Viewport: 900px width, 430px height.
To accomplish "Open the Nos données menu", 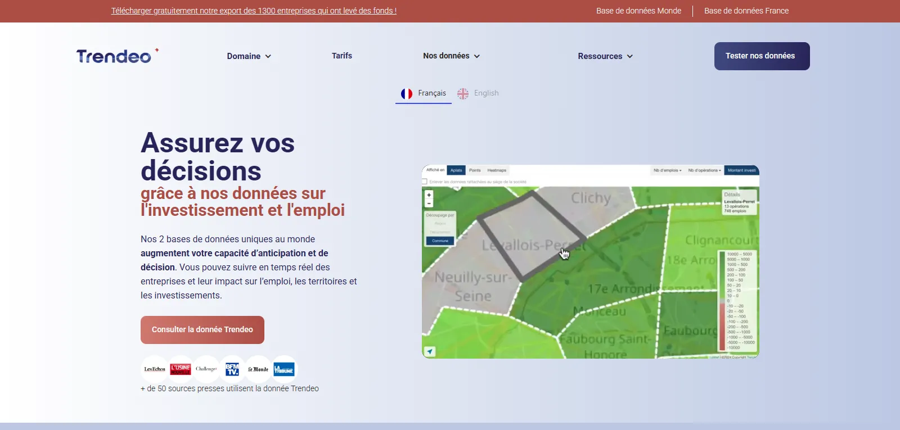I will pyautogui.click(x=452, y=56).
